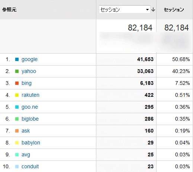Click row number 10.
Viewport: 193px width, 172px height.
(6, 167)
